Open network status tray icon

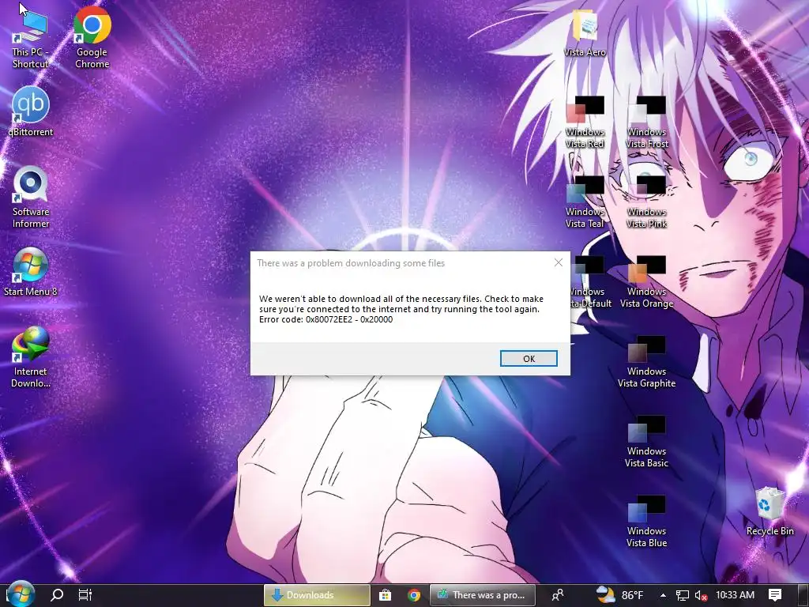pos(683,595)
